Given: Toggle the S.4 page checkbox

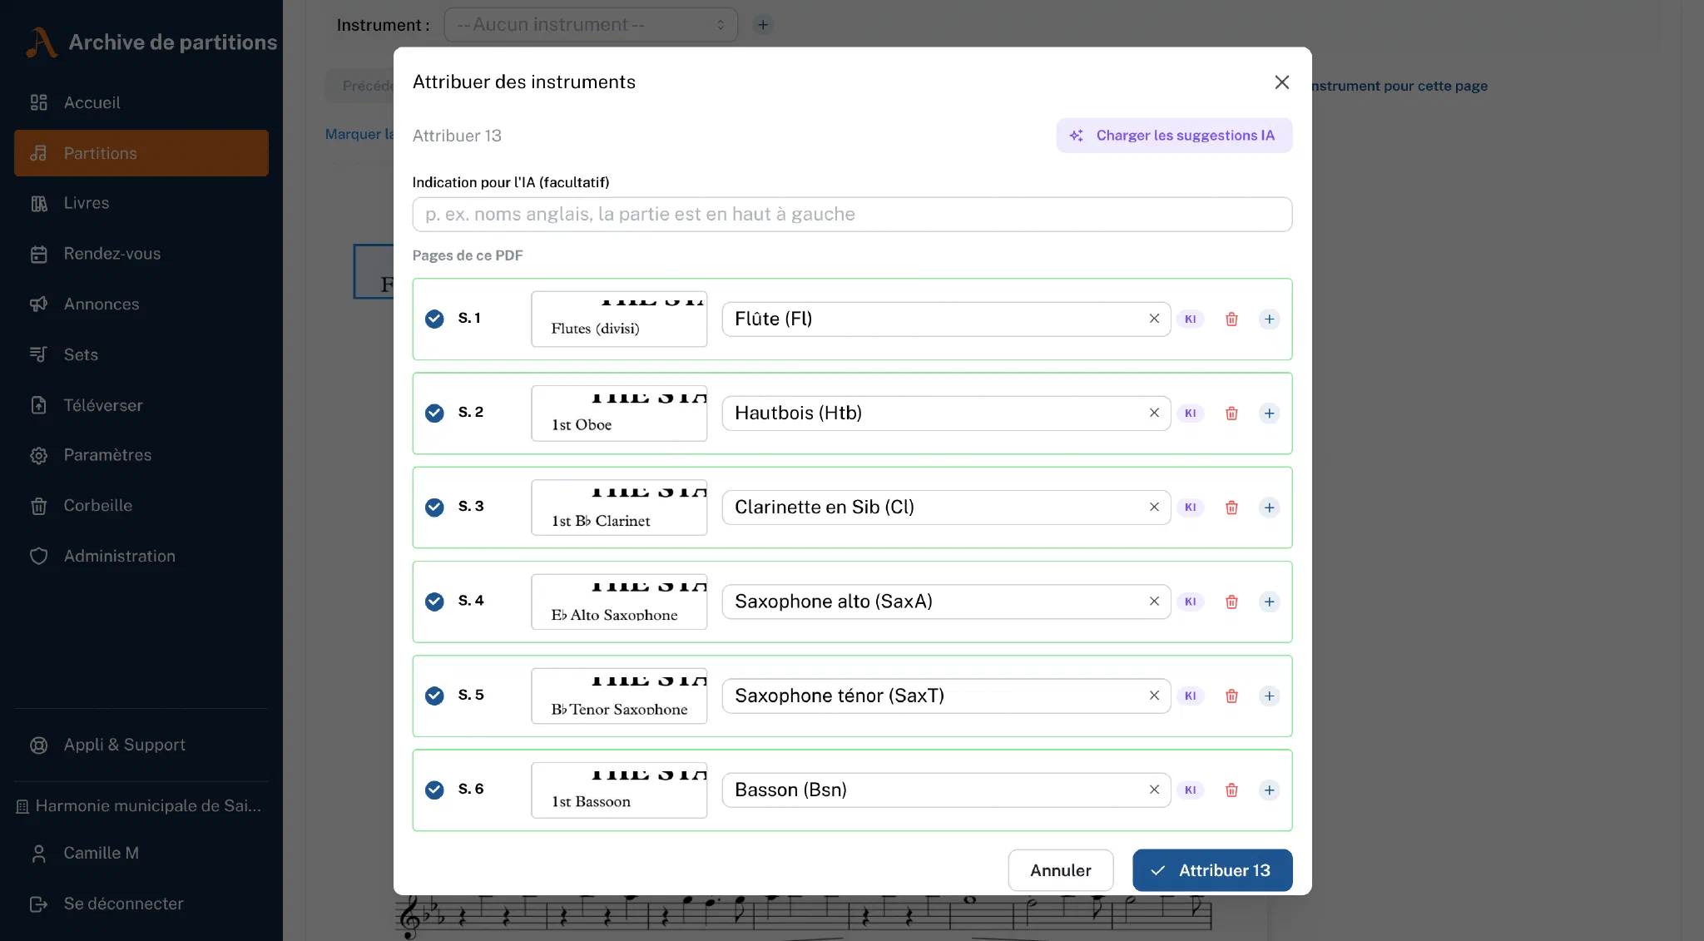Looking at the screenshot, I should [434, 602].
